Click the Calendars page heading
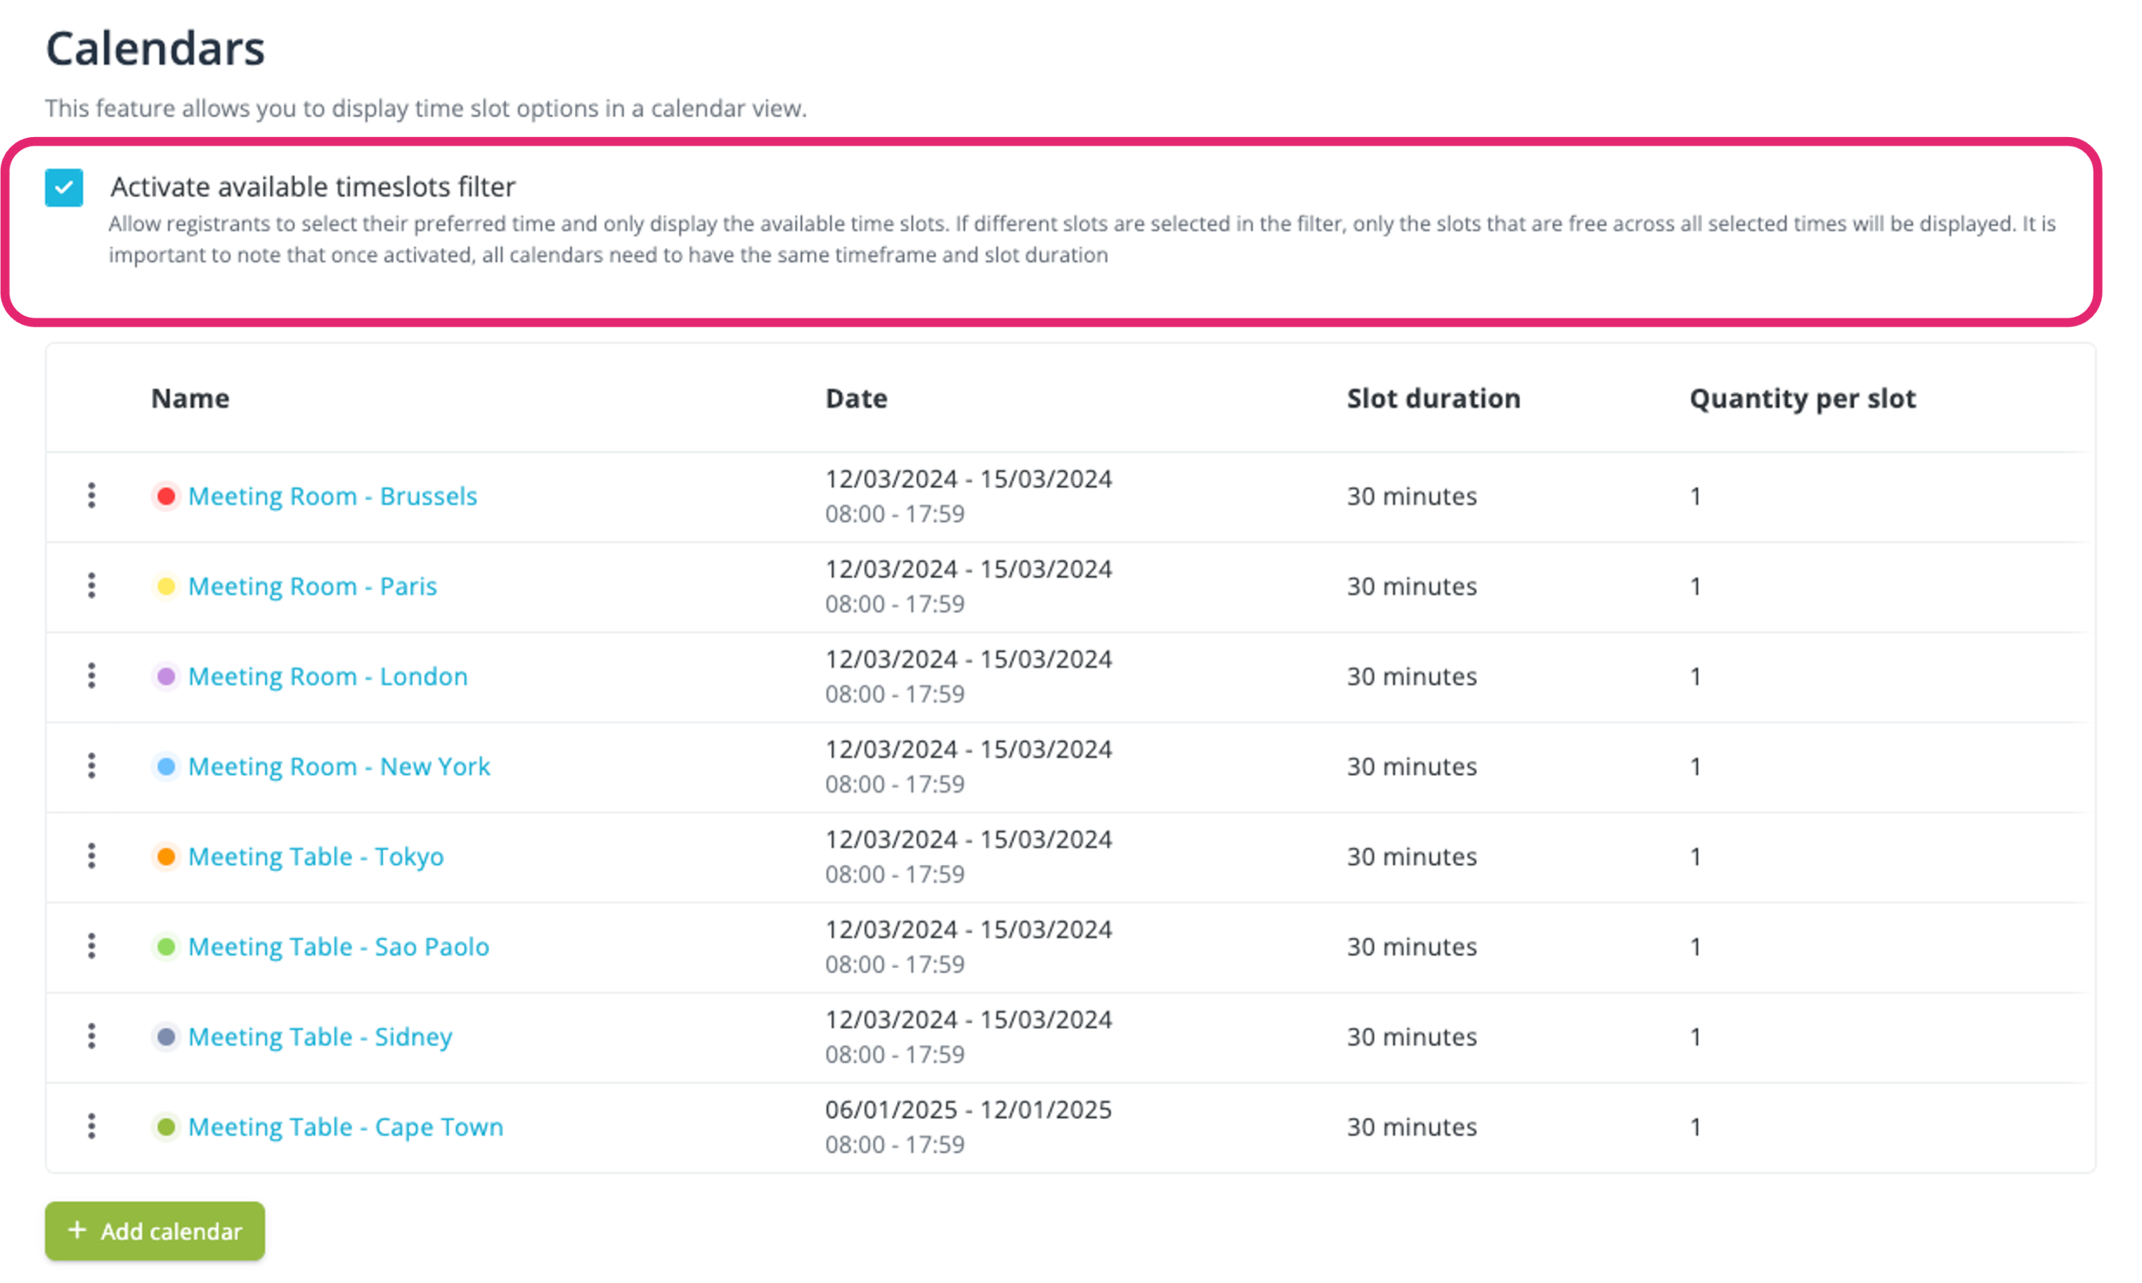 tap(156, 49)
